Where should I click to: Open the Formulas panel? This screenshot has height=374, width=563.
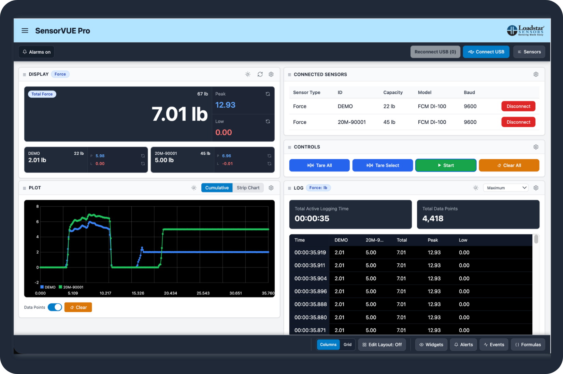tap(528, 345)
